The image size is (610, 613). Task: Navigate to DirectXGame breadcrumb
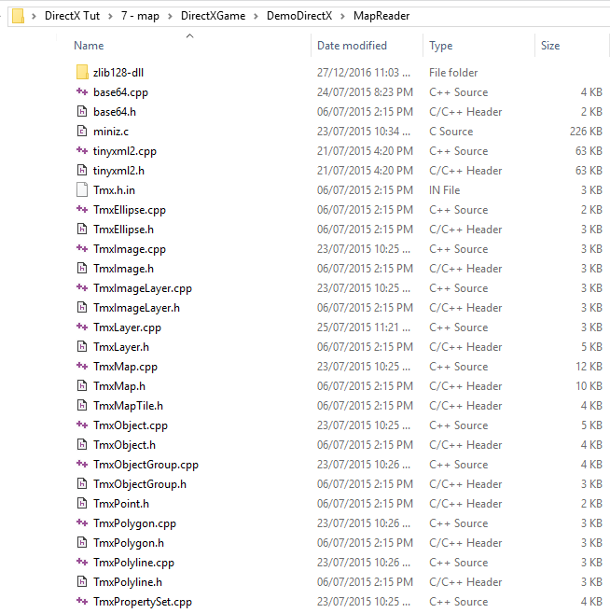tap(213, 16)
